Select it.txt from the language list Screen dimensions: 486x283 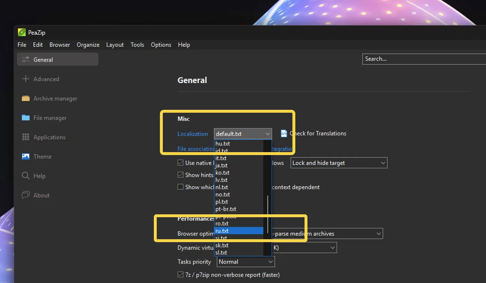pyautogui.click(x=239, y=158)
